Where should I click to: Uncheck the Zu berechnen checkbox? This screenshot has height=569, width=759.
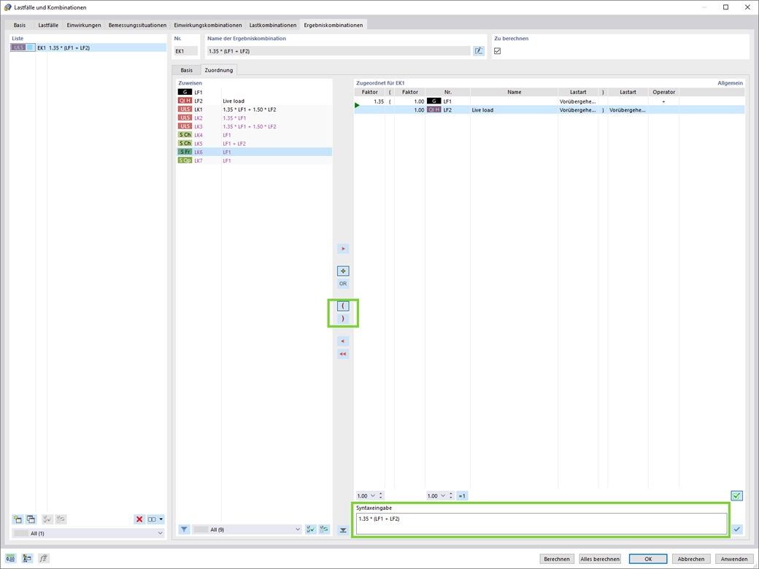coord(498,51)
